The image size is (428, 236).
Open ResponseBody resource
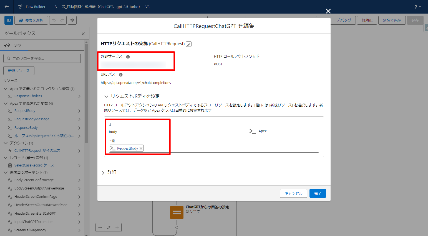click(x=26, y=128)
